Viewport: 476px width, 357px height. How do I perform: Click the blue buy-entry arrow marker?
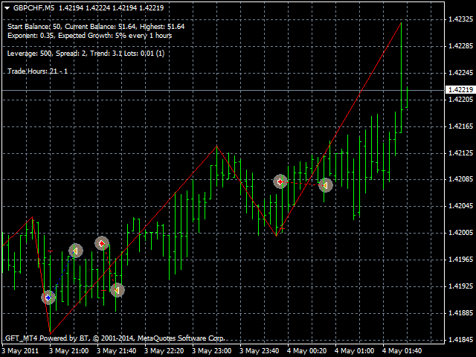[48, 297]
